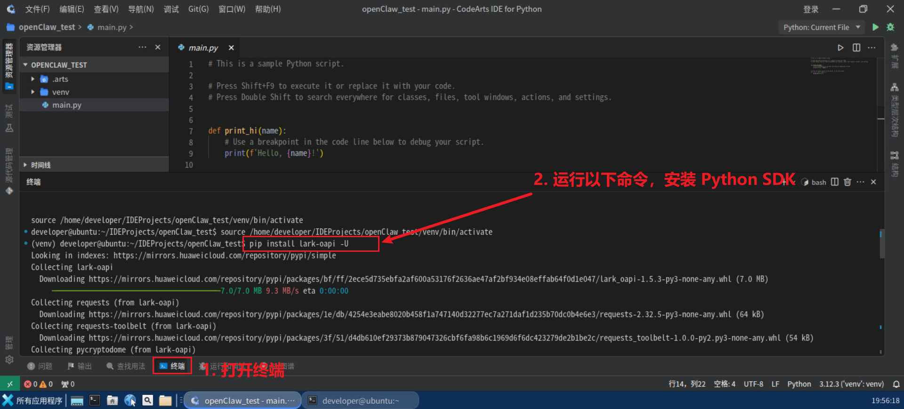Show desktop from the taskbar

[77, 401]
